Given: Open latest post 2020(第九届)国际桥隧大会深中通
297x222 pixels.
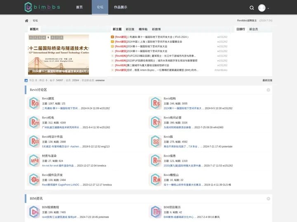Looking at the screenshot, I should 183,166.
